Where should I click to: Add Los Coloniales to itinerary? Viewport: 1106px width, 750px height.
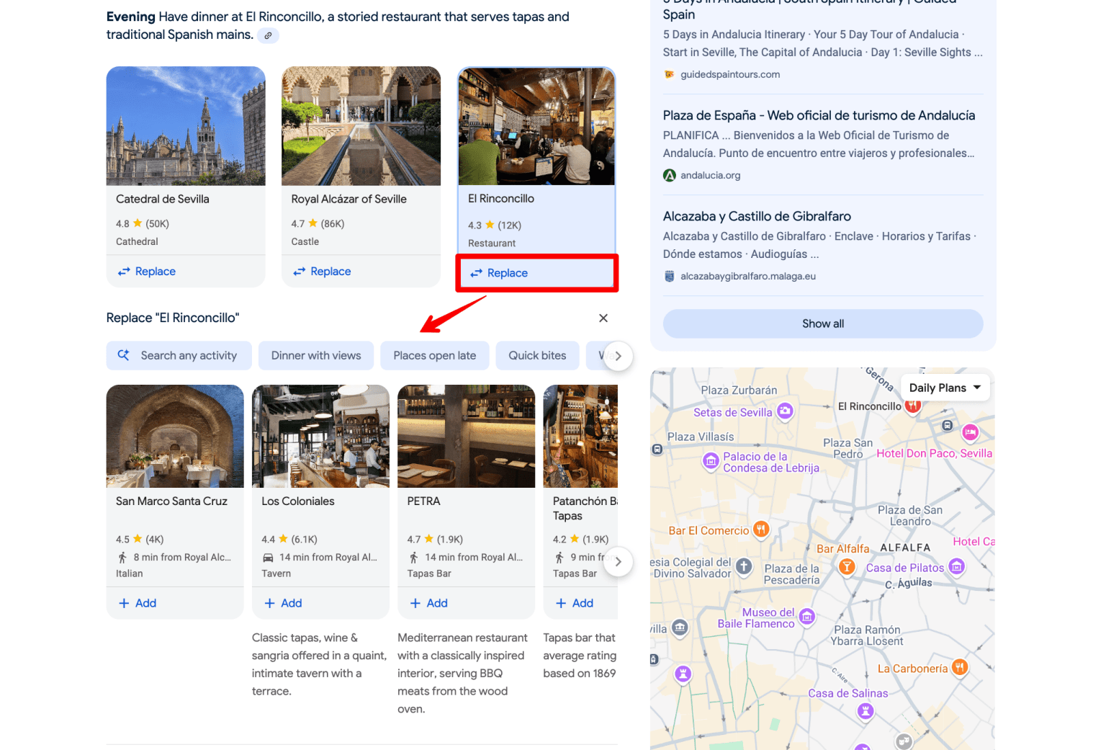pos(283,603)
